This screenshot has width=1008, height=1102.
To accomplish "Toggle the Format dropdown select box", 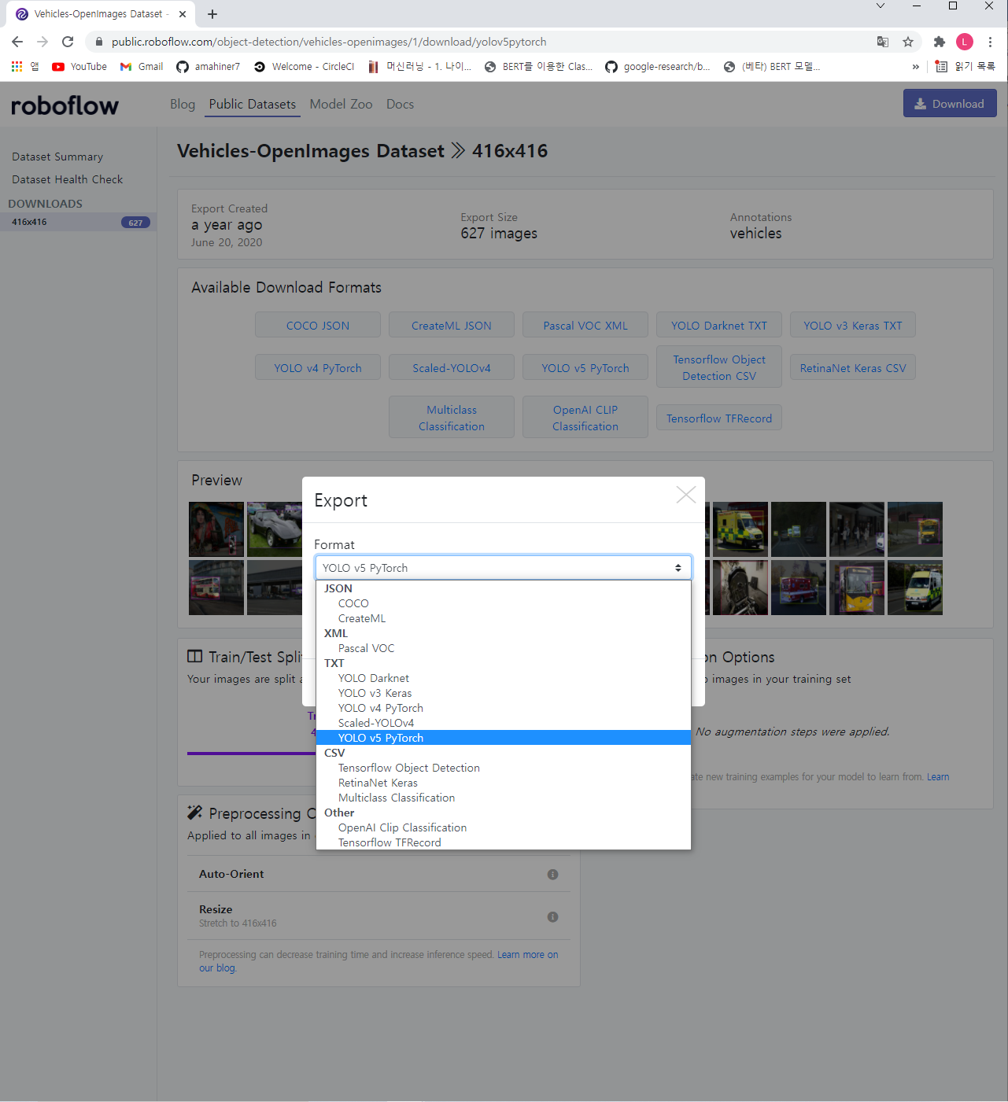I will click(504, 568).
